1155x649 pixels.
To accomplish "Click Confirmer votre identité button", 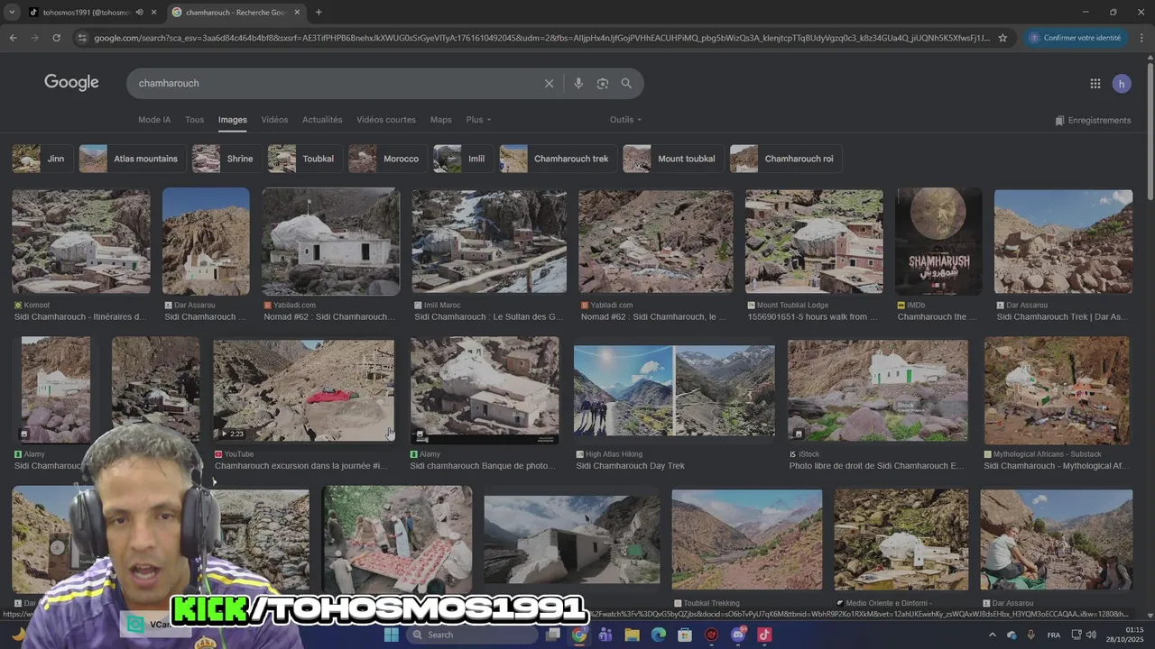I will (x=1075, y=38).
